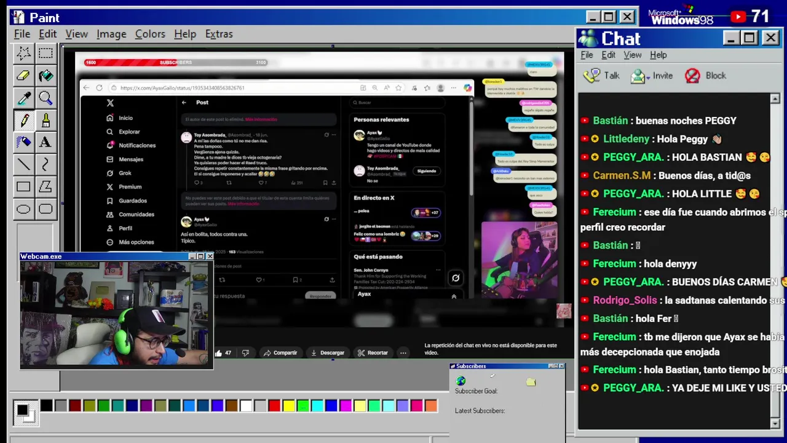Pick the yellow color swatch in palette
The width and height of the screenshot is (787, 443).
(x=288, y=405)
